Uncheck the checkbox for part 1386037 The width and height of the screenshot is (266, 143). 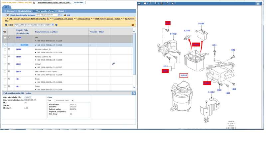click(x=5, y=45)
